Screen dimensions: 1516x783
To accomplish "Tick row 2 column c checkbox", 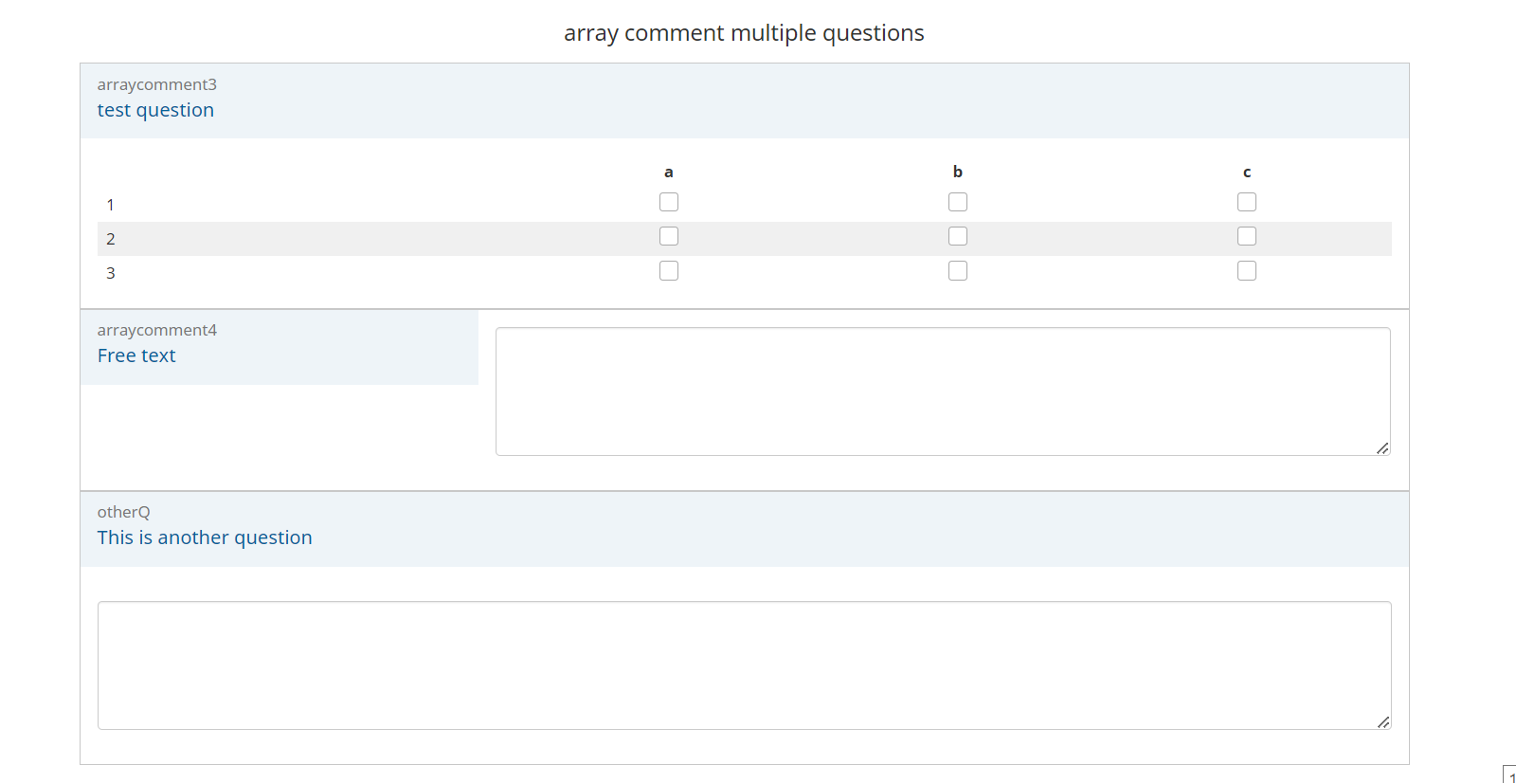I will coord(1247,236).
